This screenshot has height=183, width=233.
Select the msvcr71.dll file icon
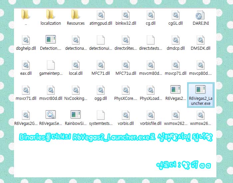click(26, 90)
